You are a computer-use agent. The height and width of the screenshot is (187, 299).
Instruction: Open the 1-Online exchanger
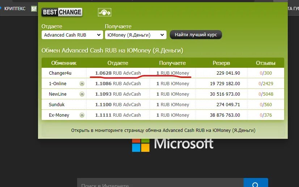click(x=58, y=84)
